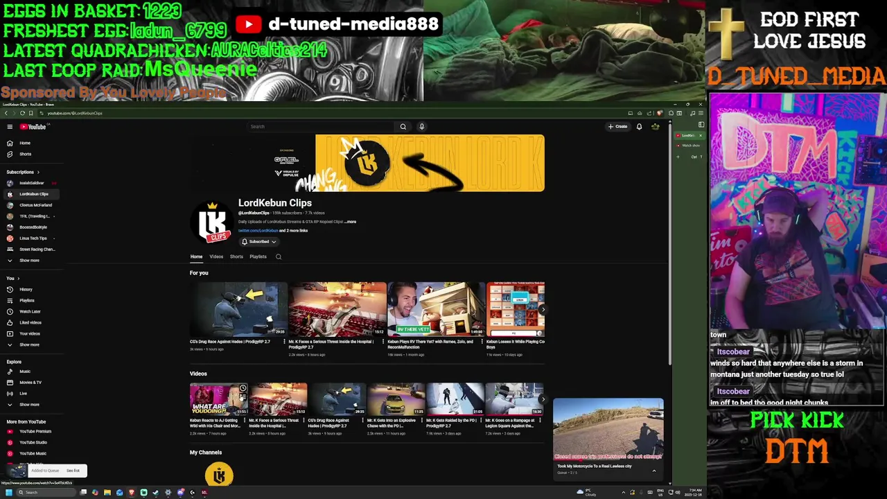Select IsaiahSaldivar subscription
This screenshot has width=887, height=499.
(31, 183)
